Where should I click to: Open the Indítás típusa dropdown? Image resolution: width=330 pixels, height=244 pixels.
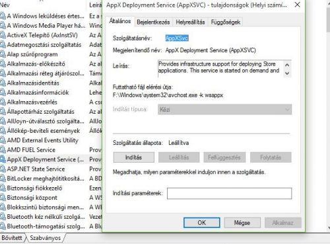tap(224, 109)
